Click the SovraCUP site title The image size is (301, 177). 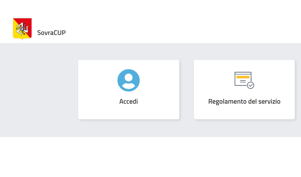[x=51, y=33]
